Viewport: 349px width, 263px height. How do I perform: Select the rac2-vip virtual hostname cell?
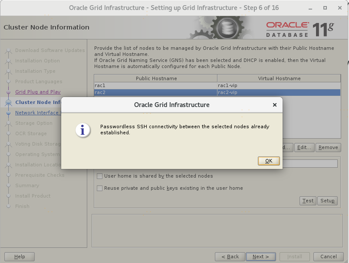tap(279, 92)
